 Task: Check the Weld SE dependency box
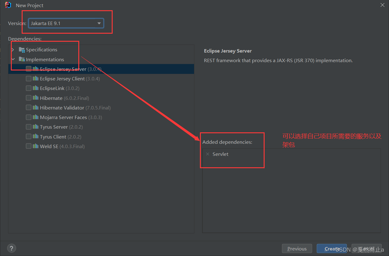coord(28,146)
